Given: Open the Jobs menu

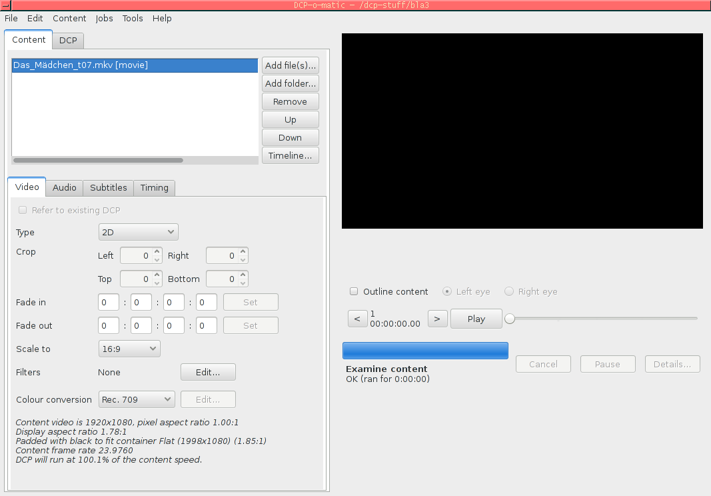Looking at the screenshot, I should pos(104,18).
